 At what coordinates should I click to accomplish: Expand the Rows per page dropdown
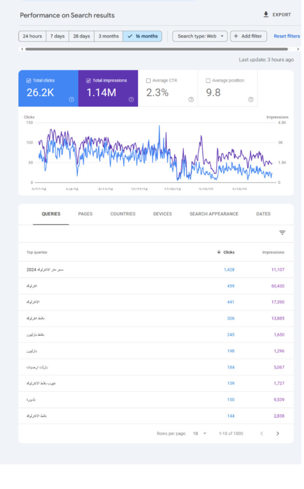(200, 433)
